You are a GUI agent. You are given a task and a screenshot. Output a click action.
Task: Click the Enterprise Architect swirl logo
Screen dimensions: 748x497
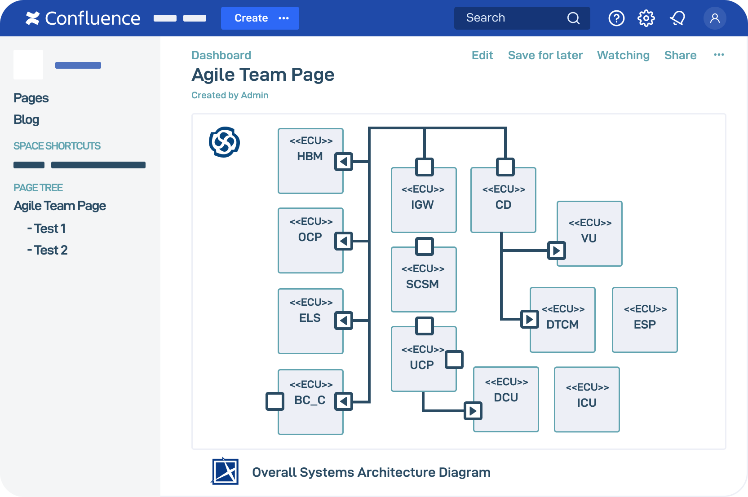pyautogui.click(x=224, y=142)
